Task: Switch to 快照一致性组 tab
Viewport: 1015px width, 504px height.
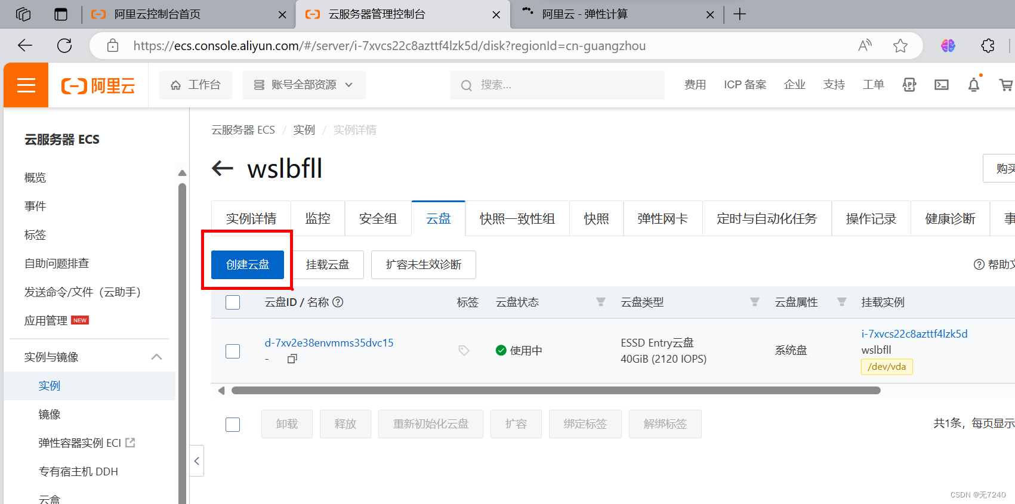Action: 517,219
